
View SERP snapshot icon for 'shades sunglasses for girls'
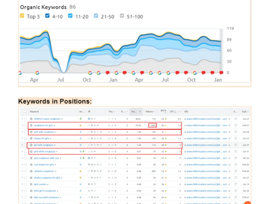tap(236, 178)
